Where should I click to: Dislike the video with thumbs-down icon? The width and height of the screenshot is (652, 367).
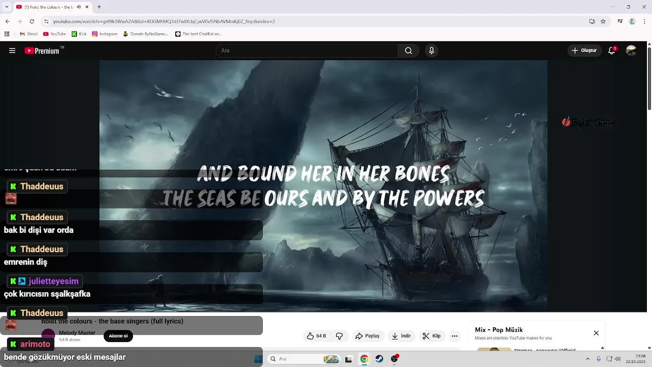[x=339, y=336]
